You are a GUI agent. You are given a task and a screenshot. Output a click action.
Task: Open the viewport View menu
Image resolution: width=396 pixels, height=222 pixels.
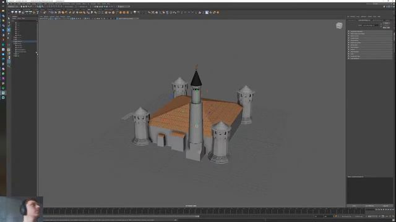[41, 17]
